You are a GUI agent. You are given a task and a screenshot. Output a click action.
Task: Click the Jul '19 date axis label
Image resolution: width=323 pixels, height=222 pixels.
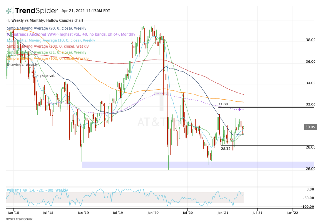(x=118, y=213)
